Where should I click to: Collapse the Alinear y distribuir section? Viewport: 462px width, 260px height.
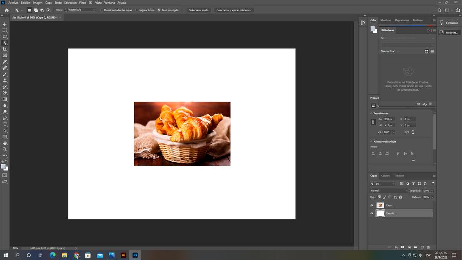[371, 142]
